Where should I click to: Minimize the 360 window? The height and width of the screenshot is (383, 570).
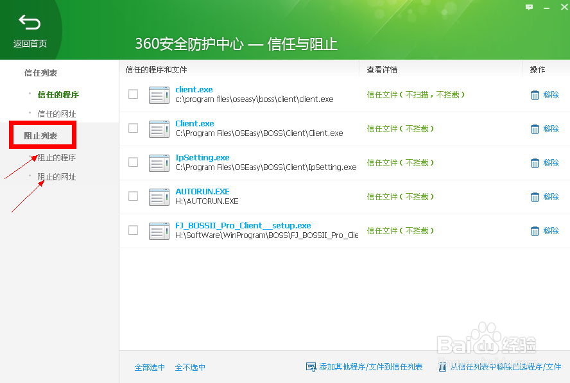click(546, 8)
